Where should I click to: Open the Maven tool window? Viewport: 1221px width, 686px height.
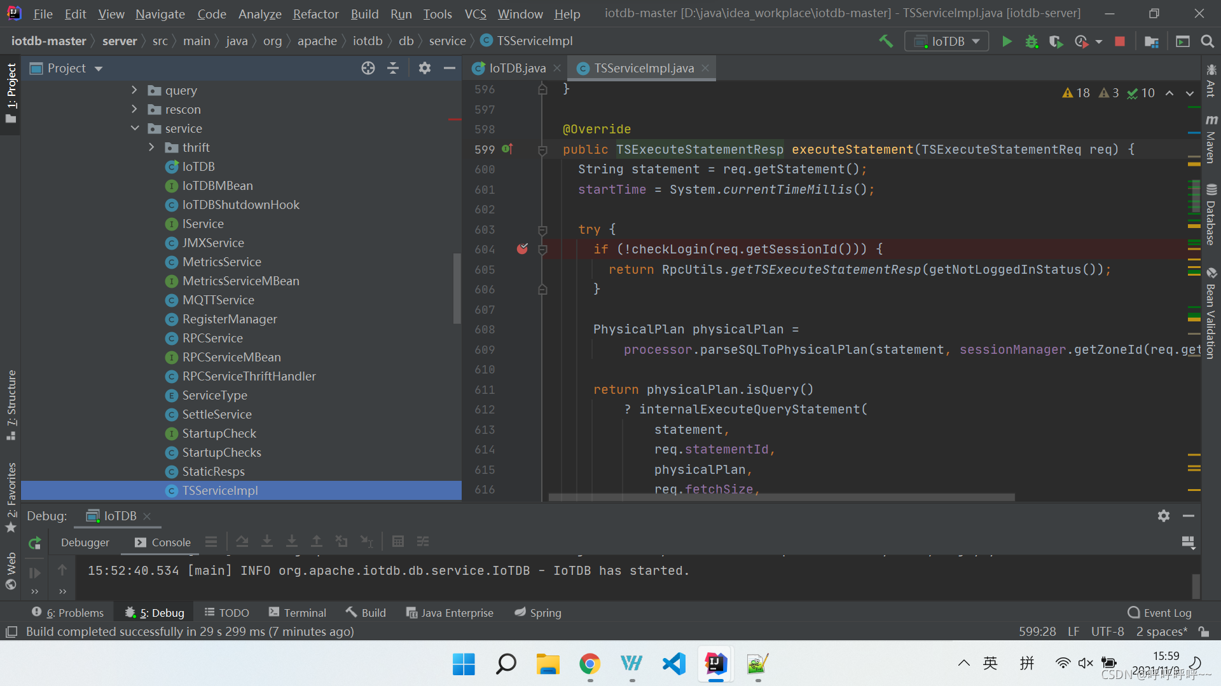[1211, 140]
